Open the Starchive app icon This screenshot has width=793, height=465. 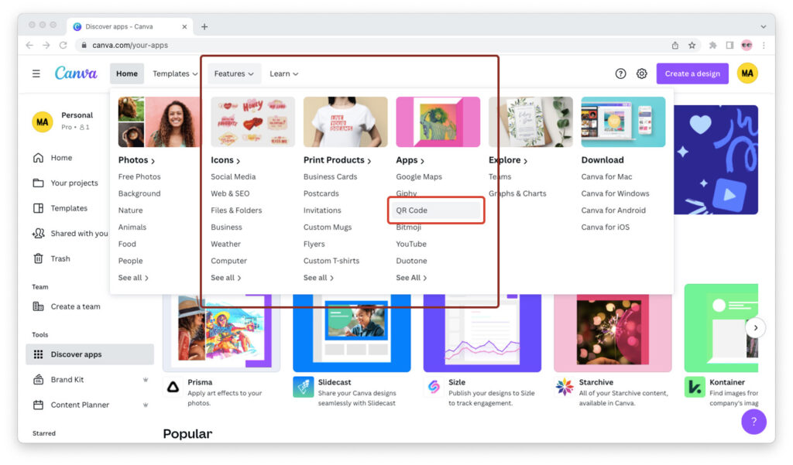(x=565, y=387)
